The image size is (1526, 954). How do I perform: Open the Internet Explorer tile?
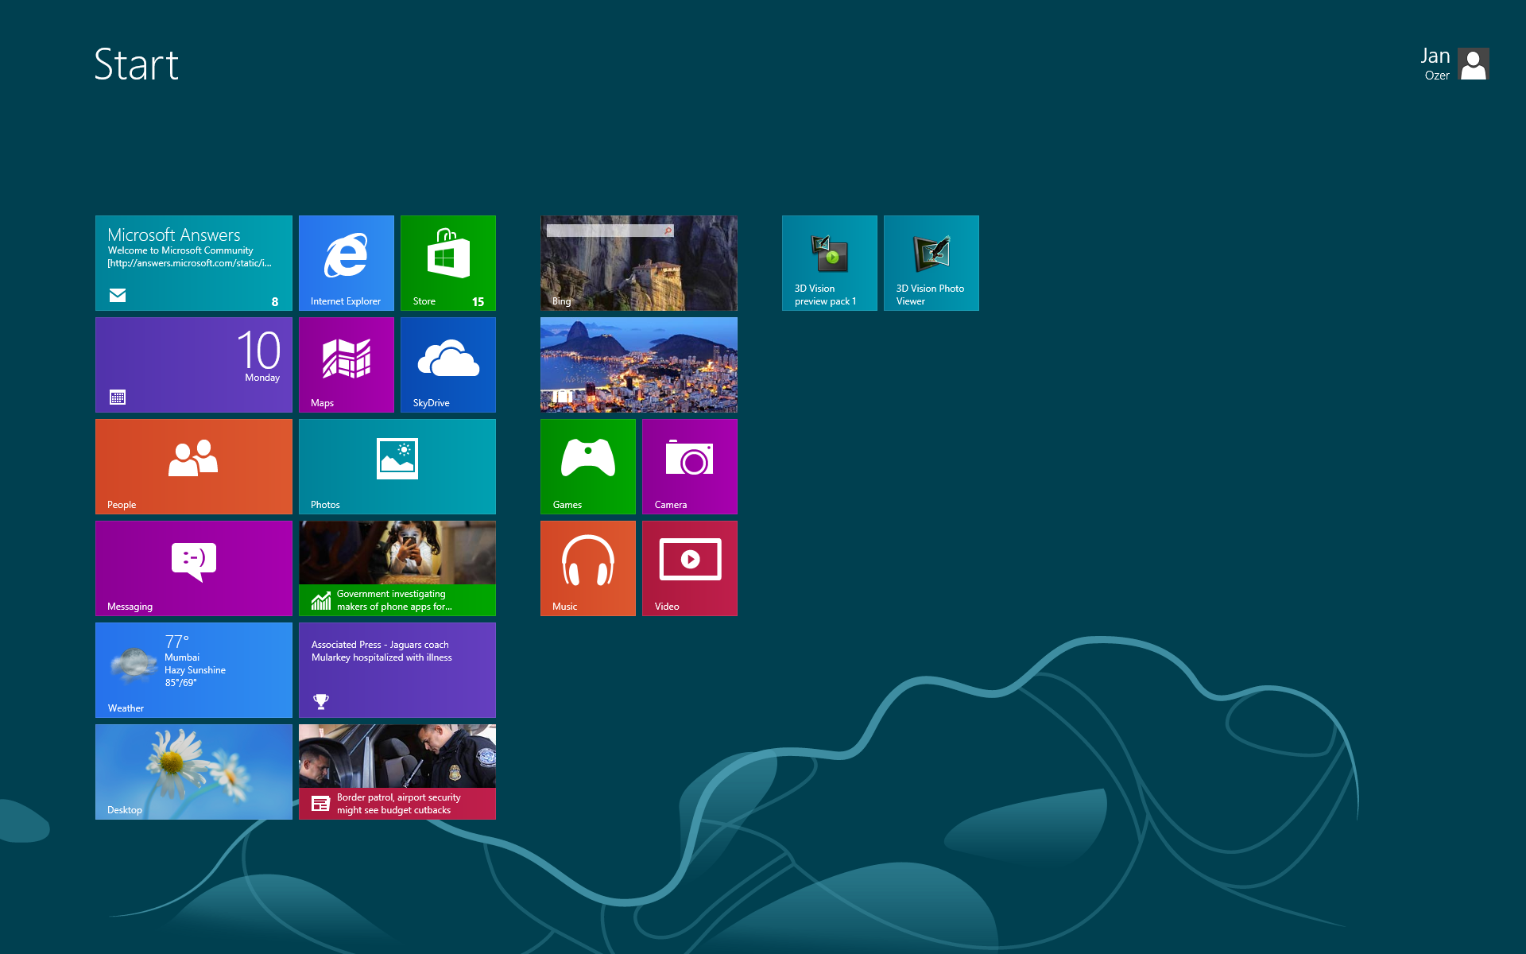346,262
